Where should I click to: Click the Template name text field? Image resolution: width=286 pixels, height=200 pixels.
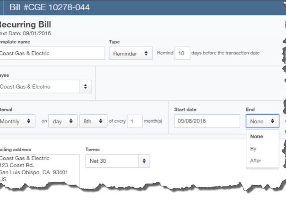(52, 53)
